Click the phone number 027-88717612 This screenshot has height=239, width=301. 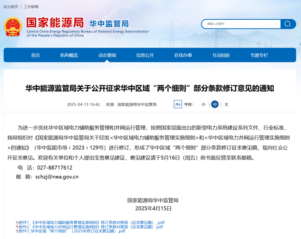(x=55, y=168)
